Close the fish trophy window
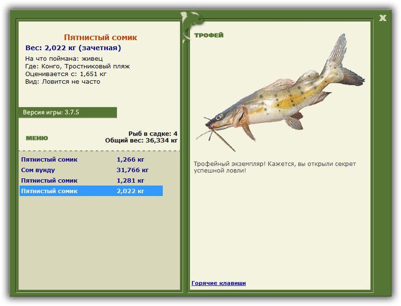Viewport: 401px width, 306px height. (x=382, y=18)
